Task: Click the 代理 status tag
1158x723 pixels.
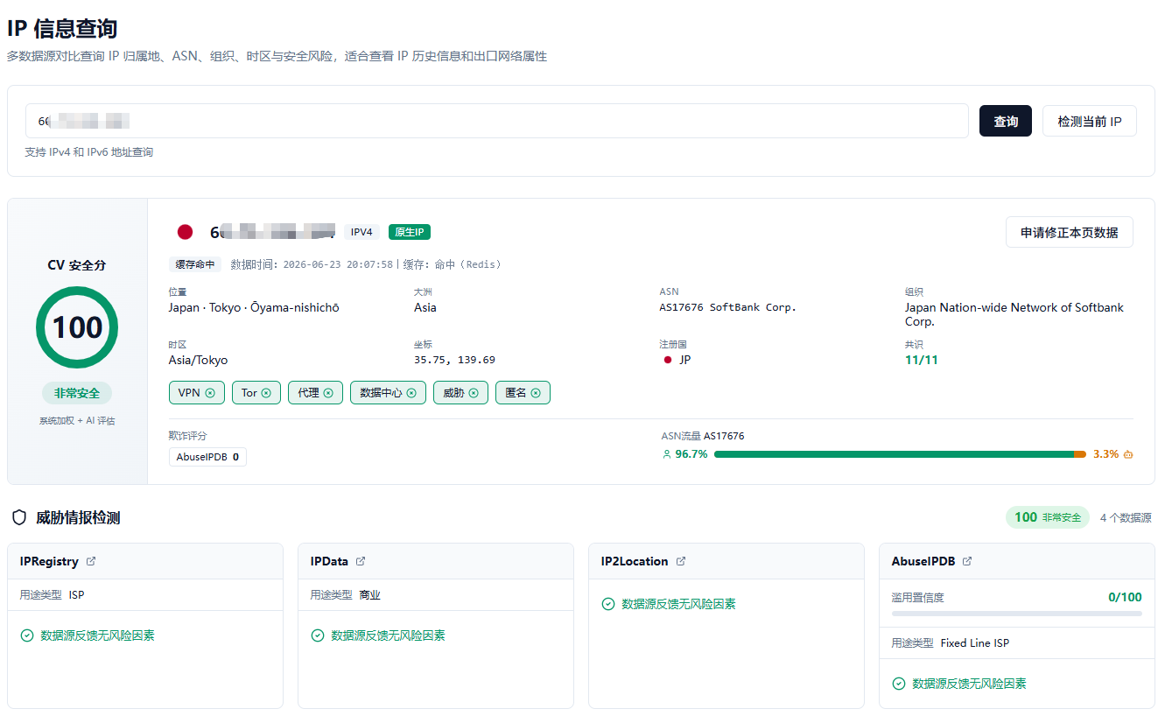Action: 315,393
